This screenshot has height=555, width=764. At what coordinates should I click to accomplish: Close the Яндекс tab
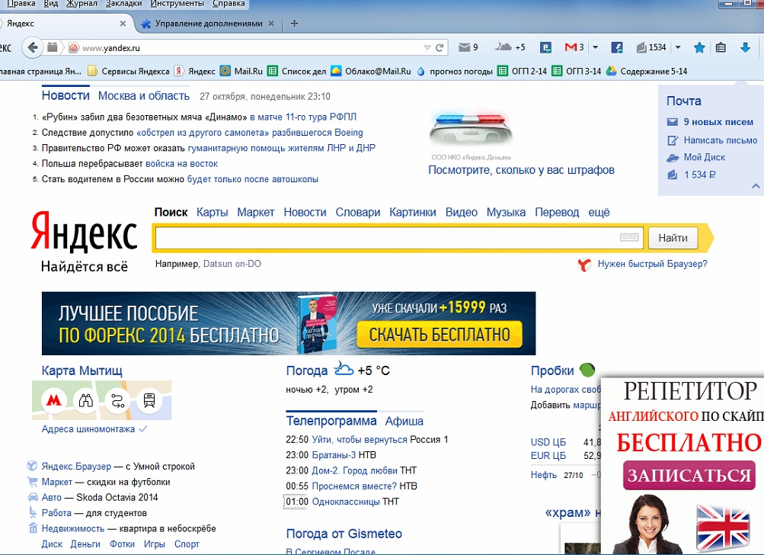(123, 23)
